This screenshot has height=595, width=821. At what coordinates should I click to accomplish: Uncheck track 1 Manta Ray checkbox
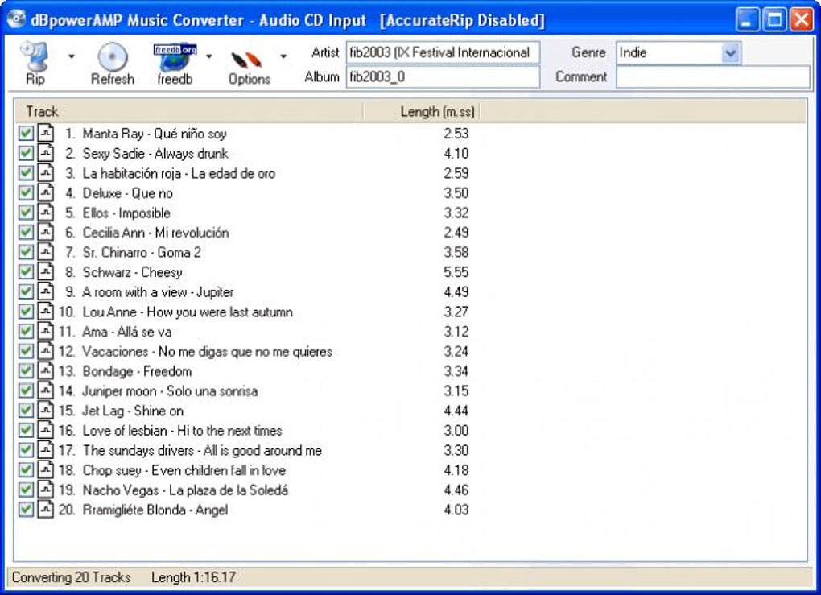26,133
